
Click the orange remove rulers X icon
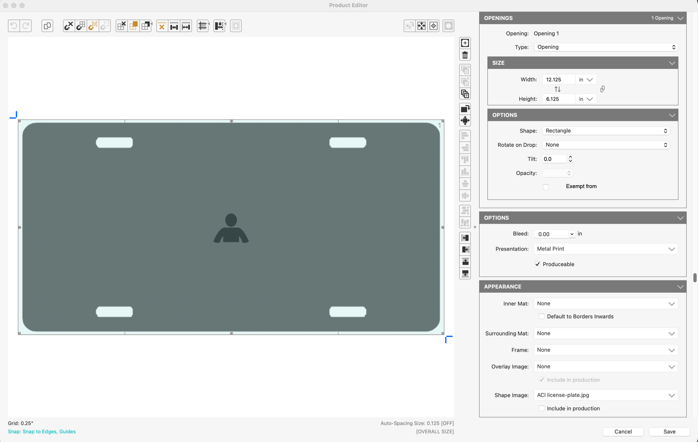click(162, 26)
